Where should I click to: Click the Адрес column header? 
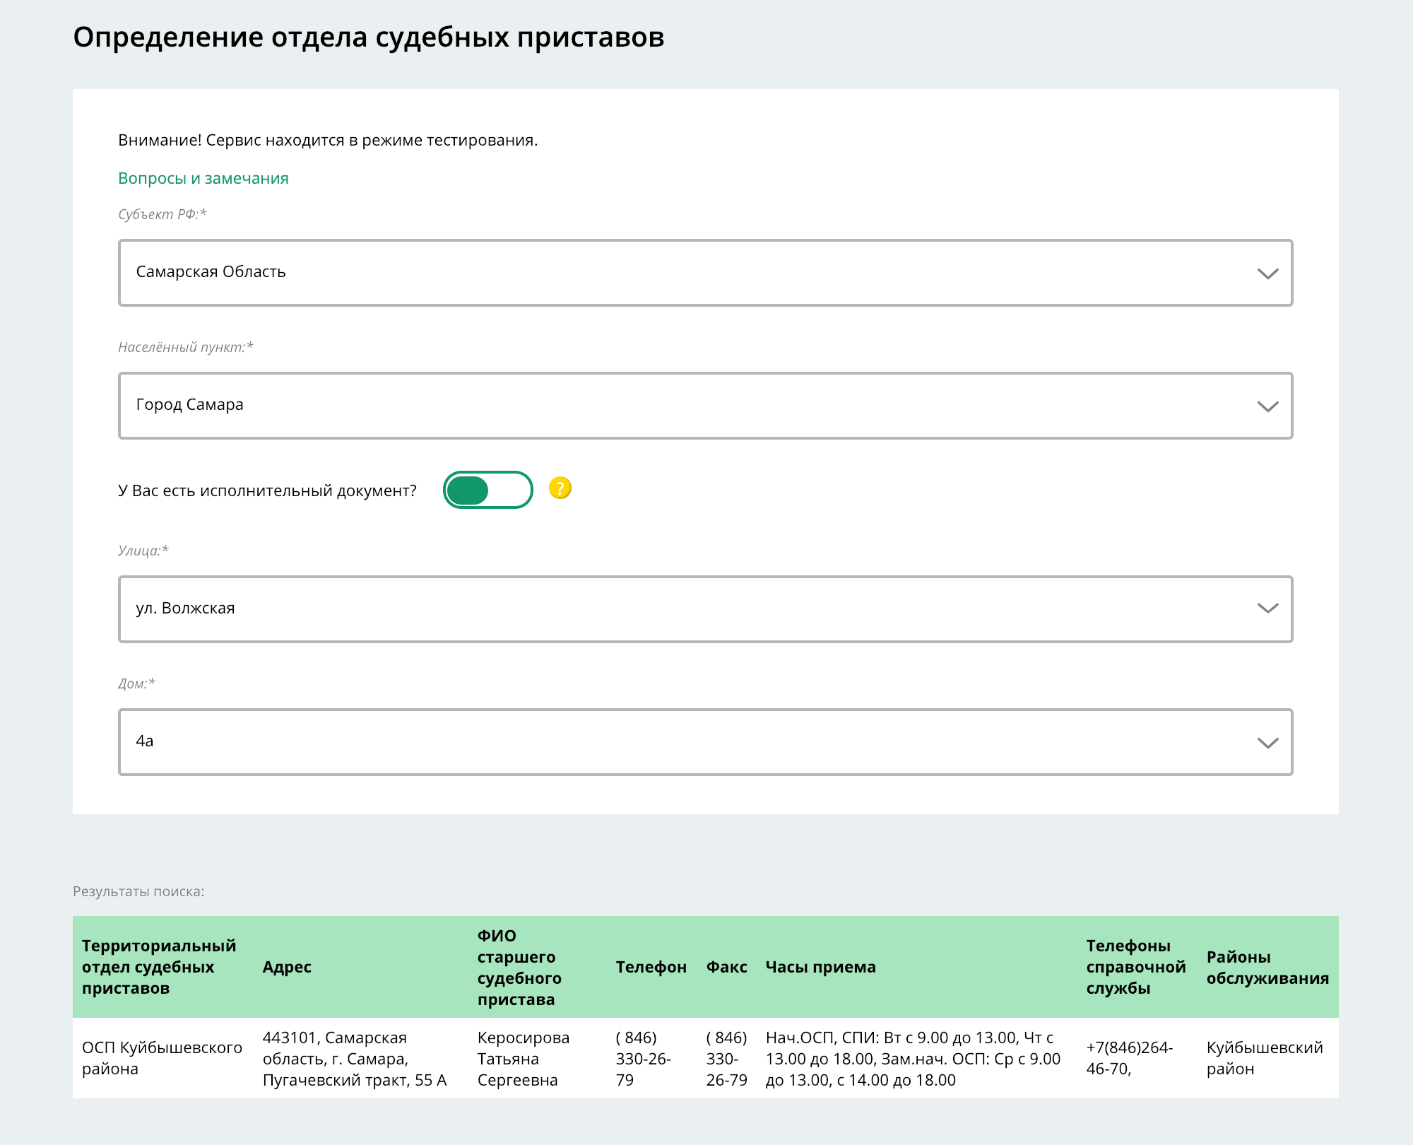tap(287, 967)
